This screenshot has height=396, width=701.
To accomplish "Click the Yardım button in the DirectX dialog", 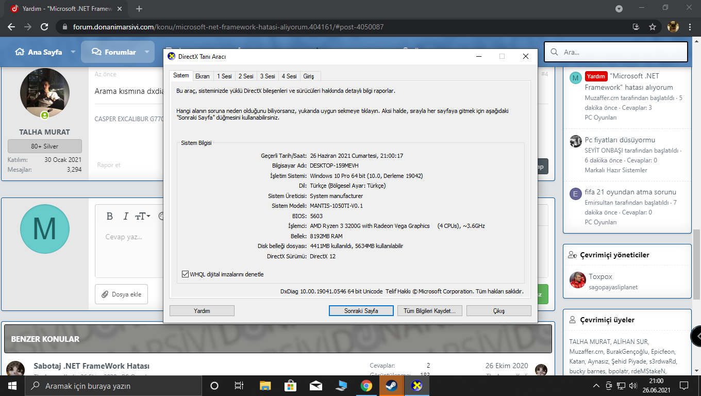I will coord(202,311).
